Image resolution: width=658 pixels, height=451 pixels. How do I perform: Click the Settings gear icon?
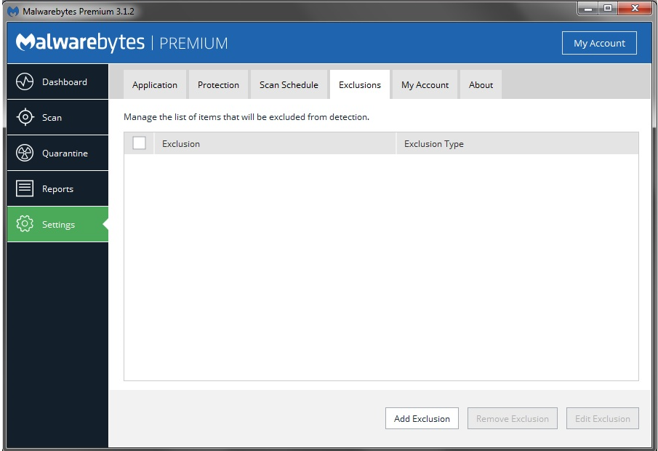(x=25, y=224)
